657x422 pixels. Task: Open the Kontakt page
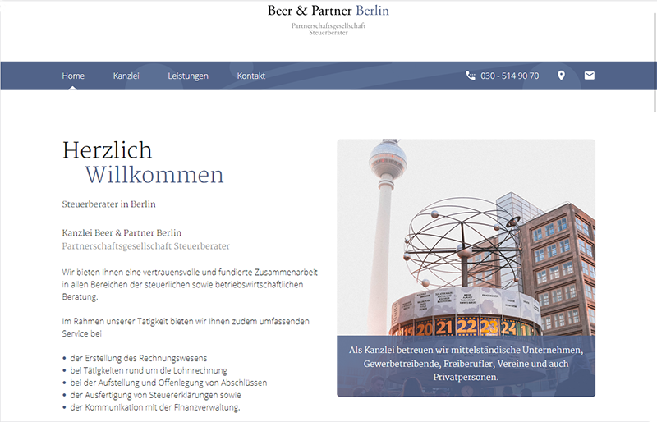tap(251, 76)
